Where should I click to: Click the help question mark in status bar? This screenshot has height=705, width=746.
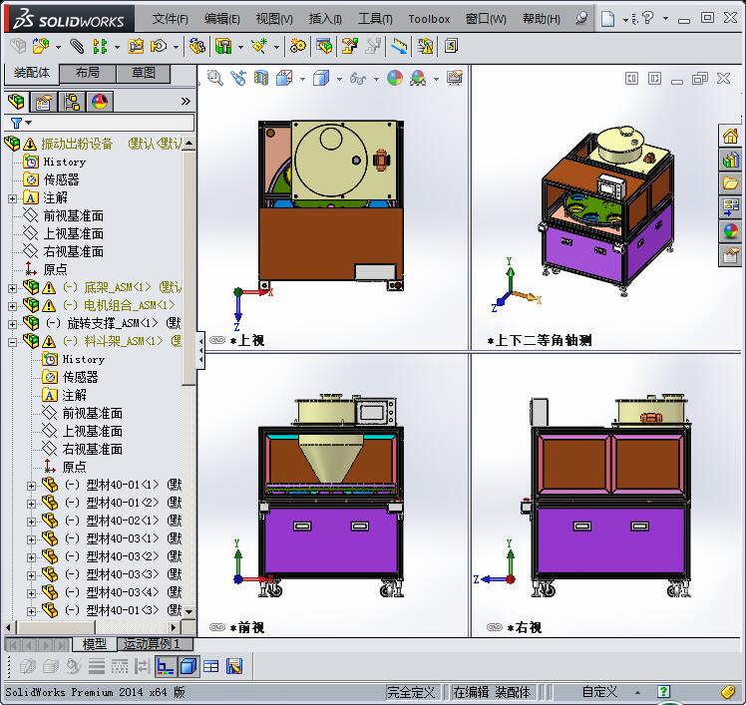coord(663,691)
